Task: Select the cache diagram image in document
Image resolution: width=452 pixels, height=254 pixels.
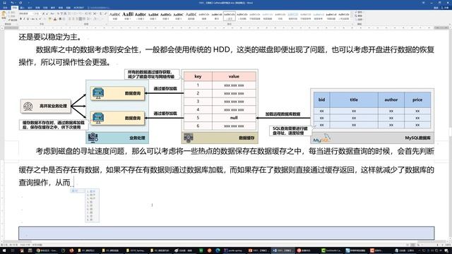Action: click(227, 107)
